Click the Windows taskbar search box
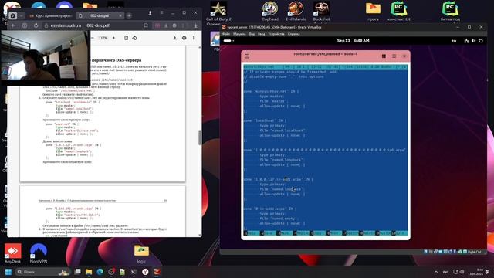494x278 pixels. tap(42, 272)
